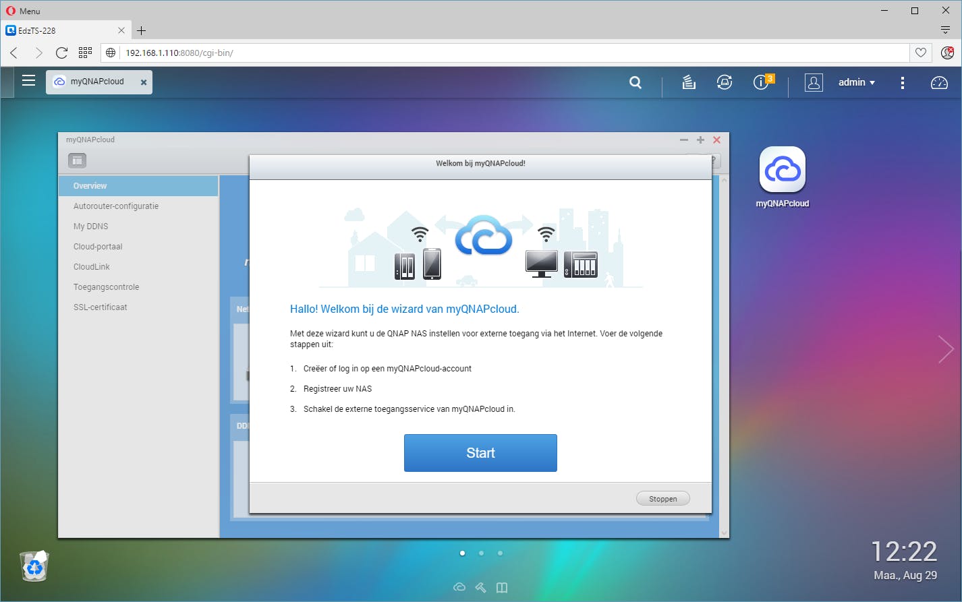This screenshot has height=602, width=962.
Task: Open the Opera Menu button
Action: (24, 11)
